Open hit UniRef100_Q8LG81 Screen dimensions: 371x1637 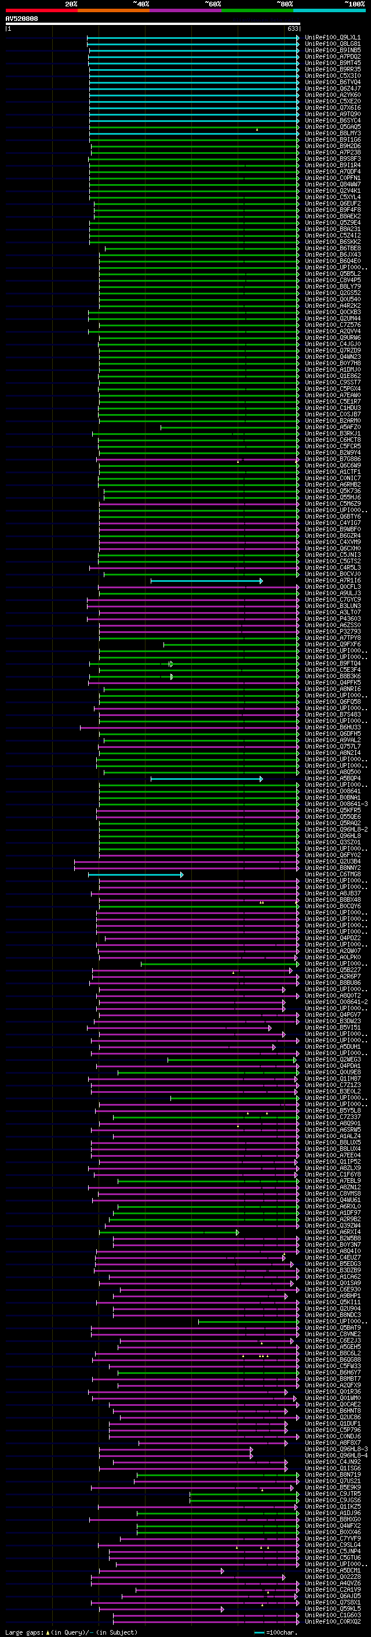(x=333, y=44)
